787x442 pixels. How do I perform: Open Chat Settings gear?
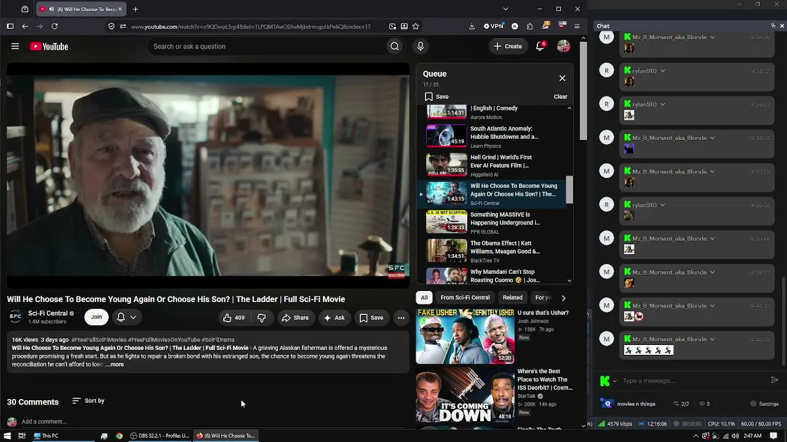pyautogui.click(x=765, y=404)
